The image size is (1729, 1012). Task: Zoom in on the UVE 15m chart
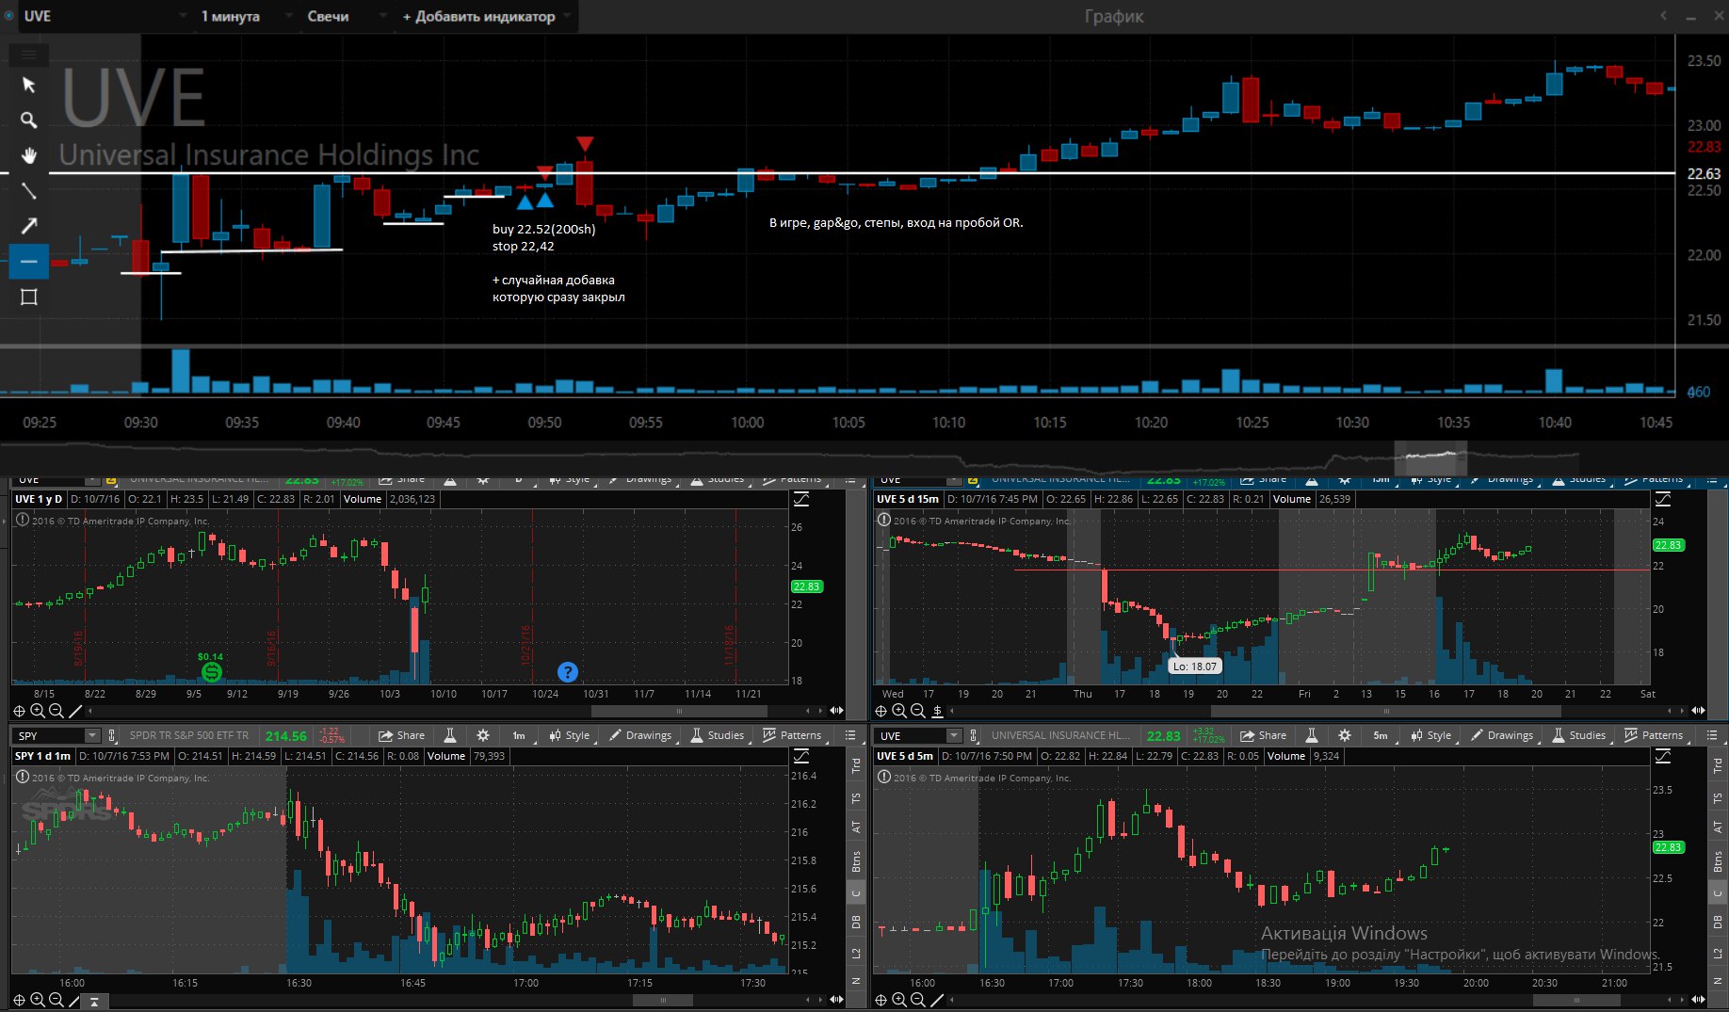point(899,711)
